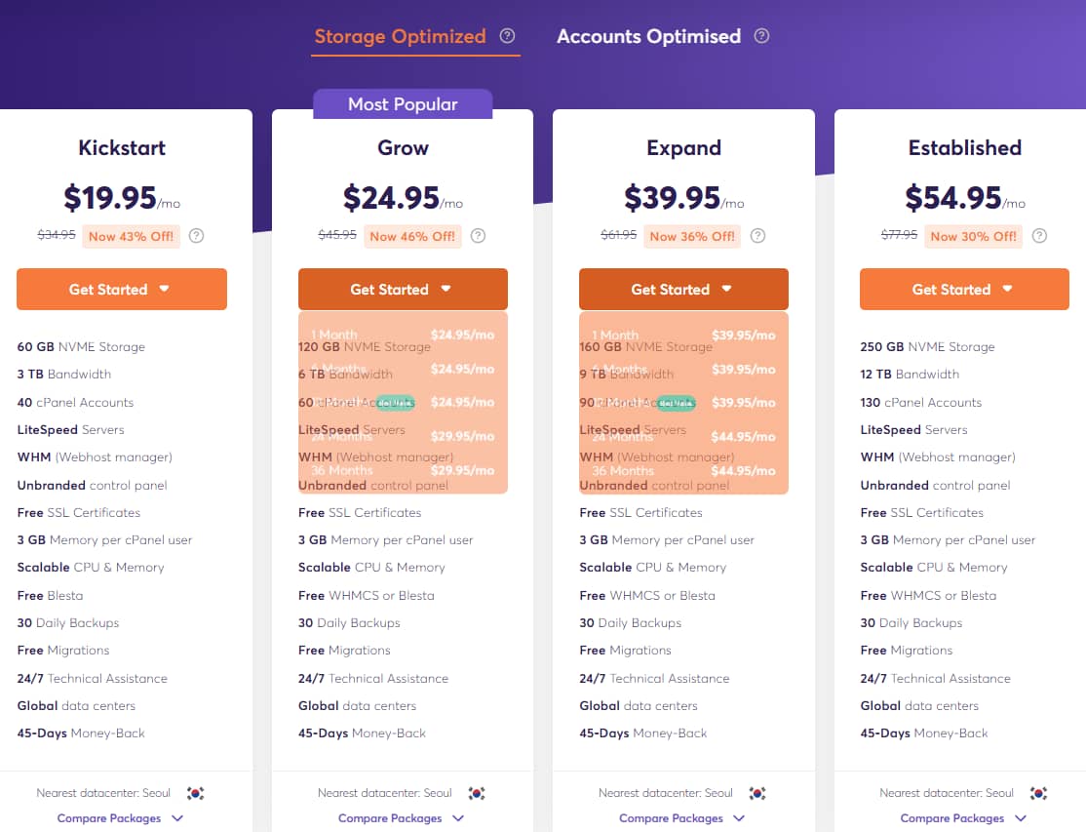Expand Compare Packages under Grow plan
The width and height of the screenshot is (1086, 832).
point(402,818)
